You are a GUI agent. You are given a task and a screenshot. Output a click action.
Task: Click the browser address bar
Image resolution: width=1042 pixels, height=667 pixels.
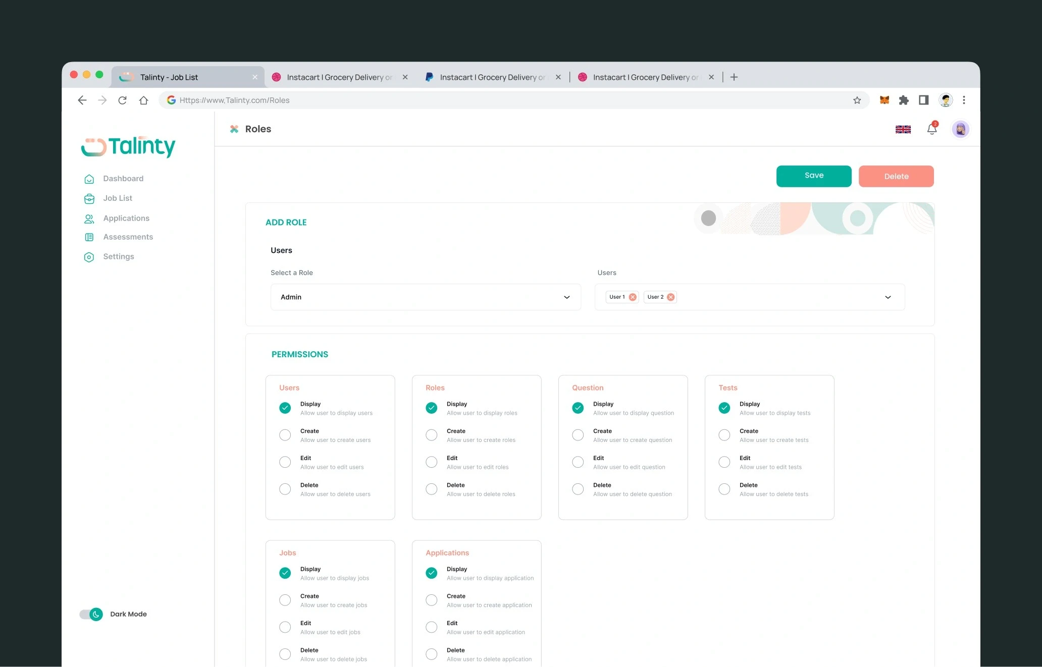tap(514, 100)
